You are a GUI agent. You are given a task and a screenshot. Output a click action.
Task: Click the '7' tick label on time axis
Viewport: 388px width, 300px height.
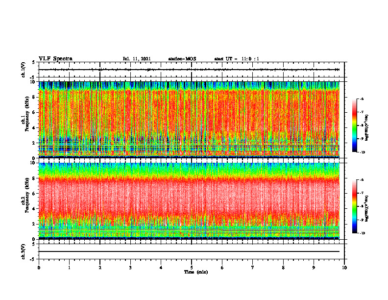pos(253,268)
